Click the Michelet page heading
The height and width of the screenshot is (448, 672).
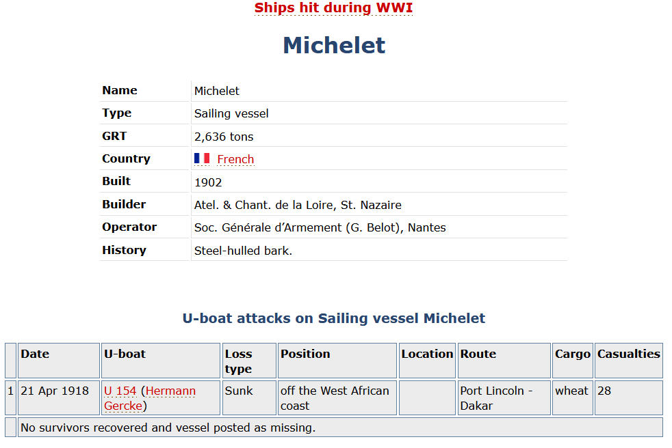(334, 45)
